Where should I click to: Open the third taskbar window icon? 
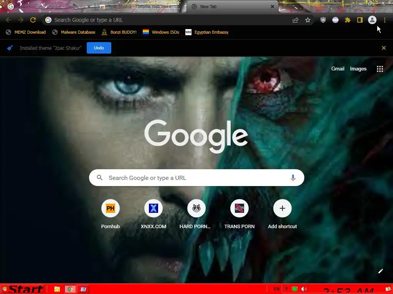[x=83, y=289]
